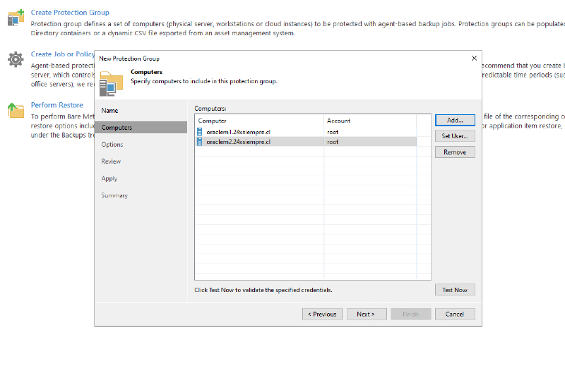Select the oraclem1.24xsiempre.cl row
This screenshot has height=378, width=565.
point(306,132)
